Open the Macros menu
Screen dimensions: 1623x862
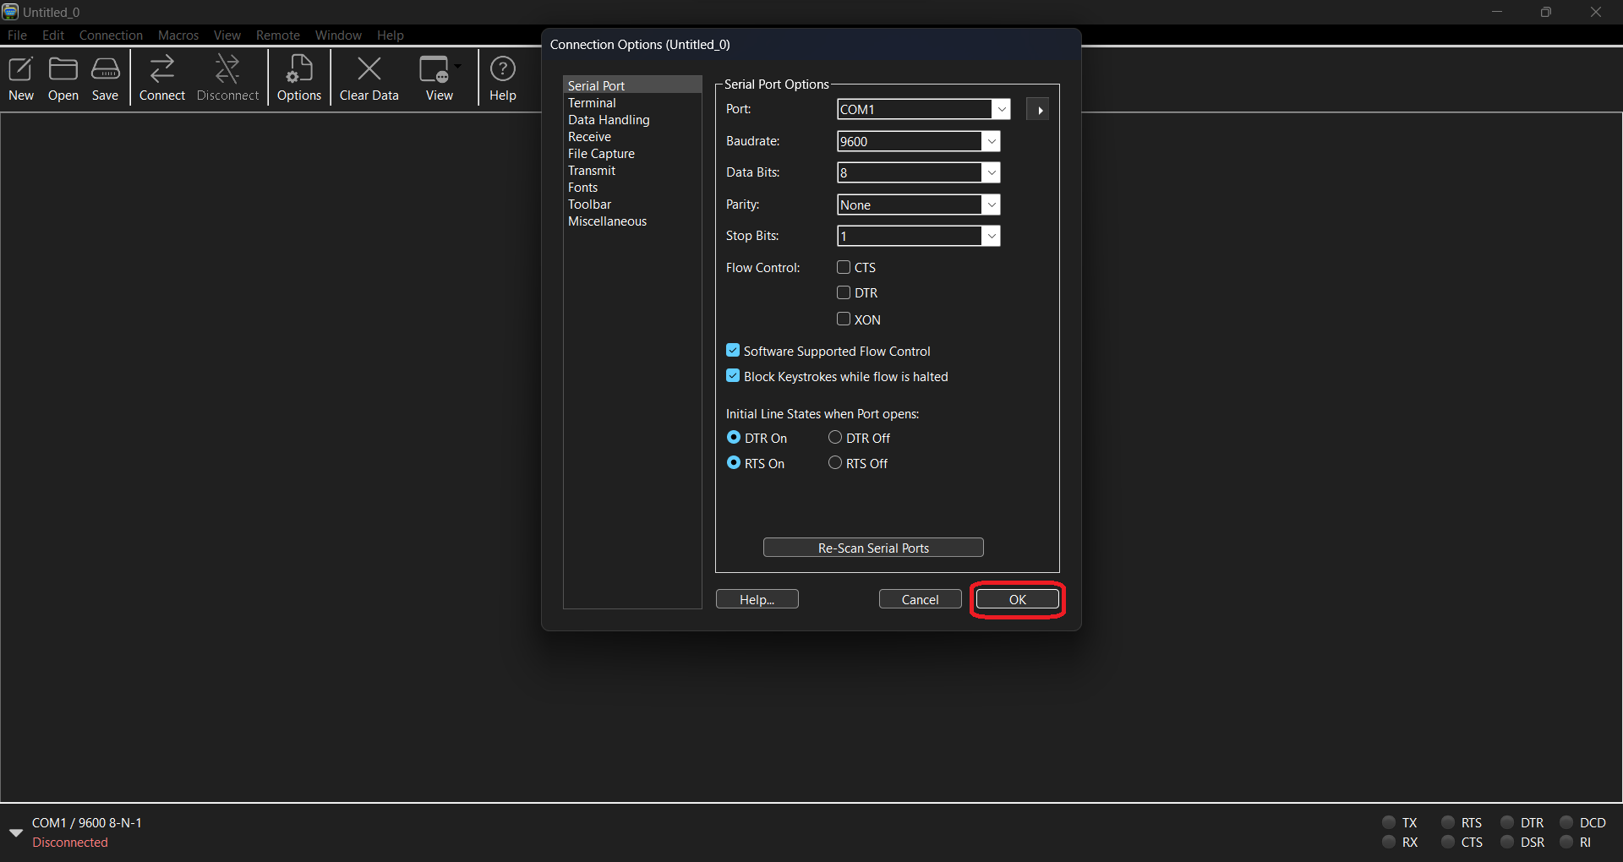pyautogui.click(x=178, y=35)
